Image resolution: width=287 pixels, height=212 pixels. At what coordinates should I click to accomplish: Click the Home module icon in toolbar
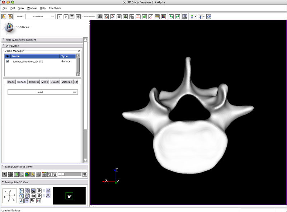(107, 17)
